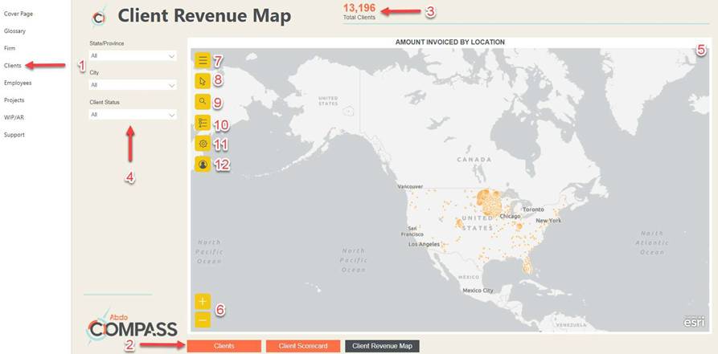Viewport: 718px width, 354px height.
Task: Click the esri logo on the map
Action: [x=694, y=321]
